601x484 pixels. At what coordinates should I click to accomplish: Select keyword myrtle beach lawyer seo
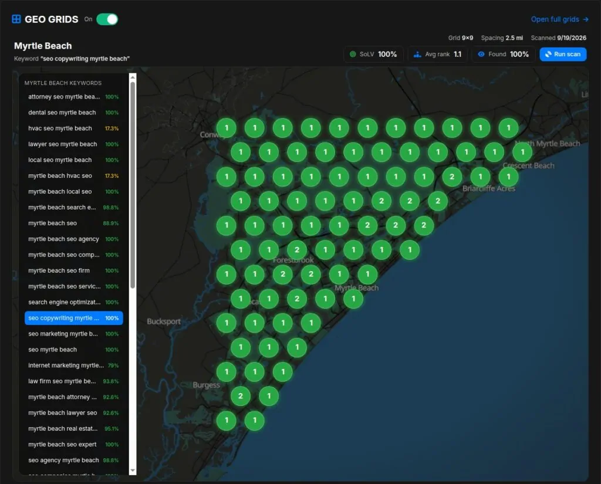[73, 413]
